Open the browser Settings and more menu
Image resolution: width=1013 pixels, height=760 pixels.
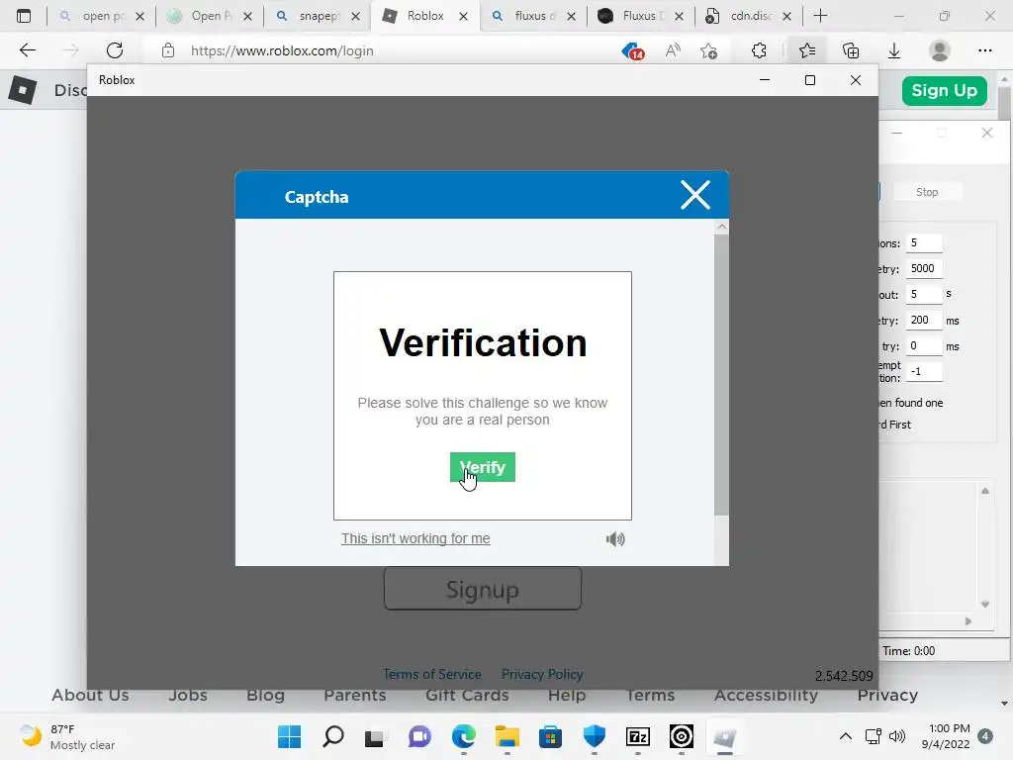tap(984, 50)
